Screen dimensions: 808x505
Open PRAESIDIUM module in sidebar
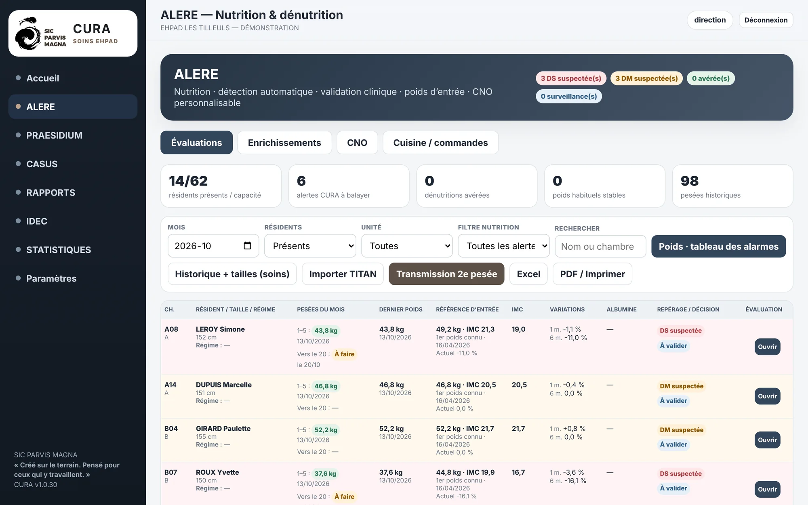(73, 135)
